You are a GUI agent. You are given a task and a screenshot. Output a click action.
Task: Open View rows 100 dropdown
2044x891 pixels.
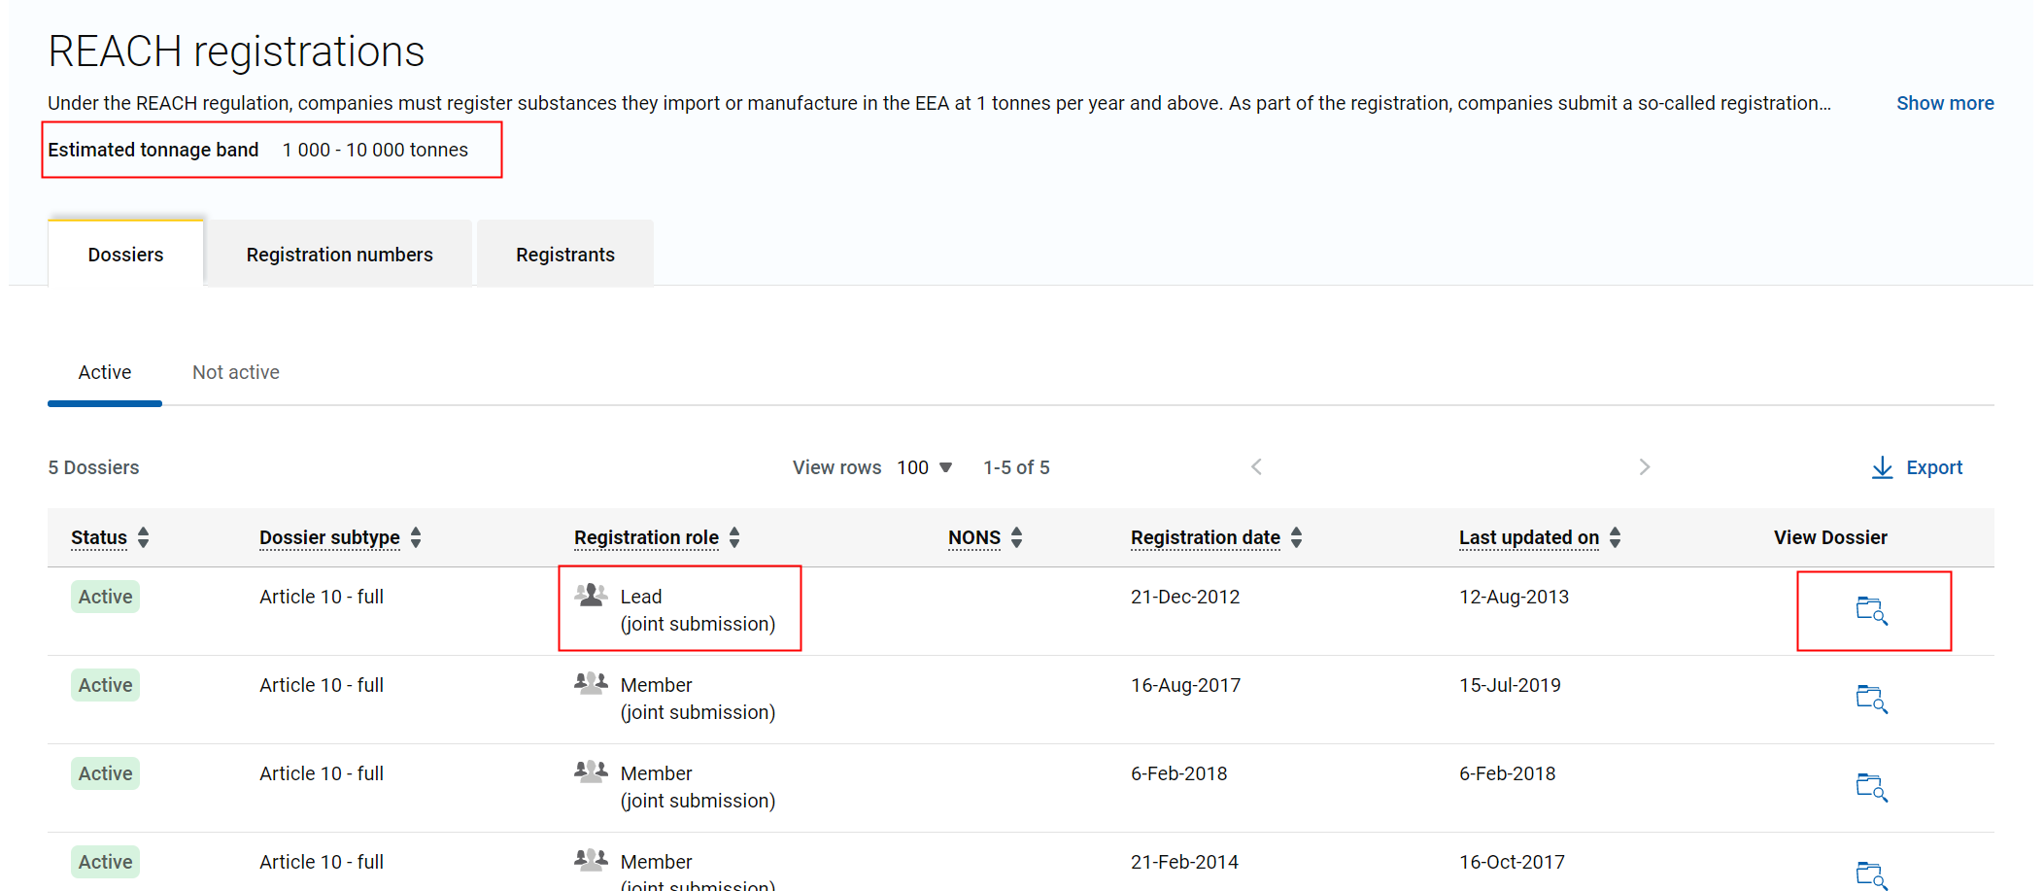(924, 468)
